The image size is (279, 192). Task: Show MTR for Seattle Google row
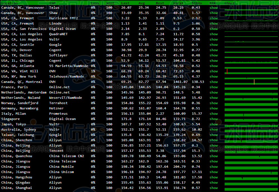(x=213, y=45)
